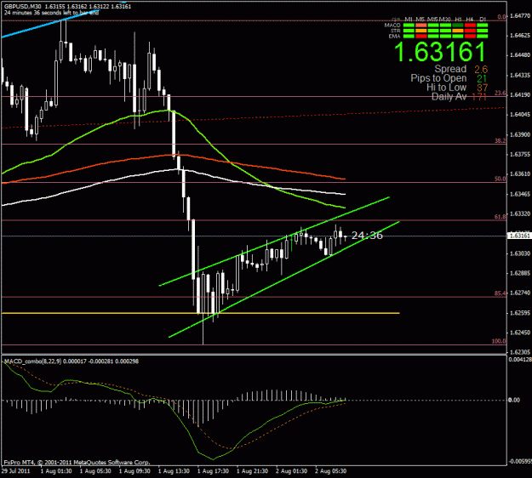The height and width of the screenshot is (478, 532).
Task: Click the 1.64045 price axis label
Action: pyautogui.click(x=520, y=115)
